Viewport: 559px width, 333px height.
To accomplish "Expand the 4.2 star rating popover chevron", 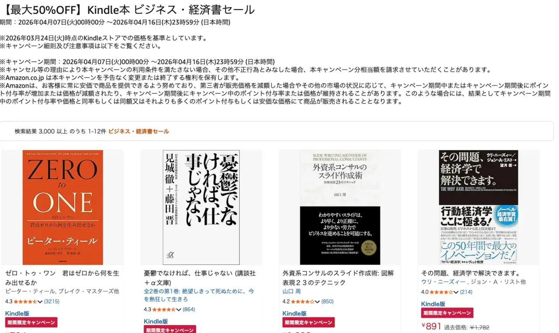I will tap(317, 302).
